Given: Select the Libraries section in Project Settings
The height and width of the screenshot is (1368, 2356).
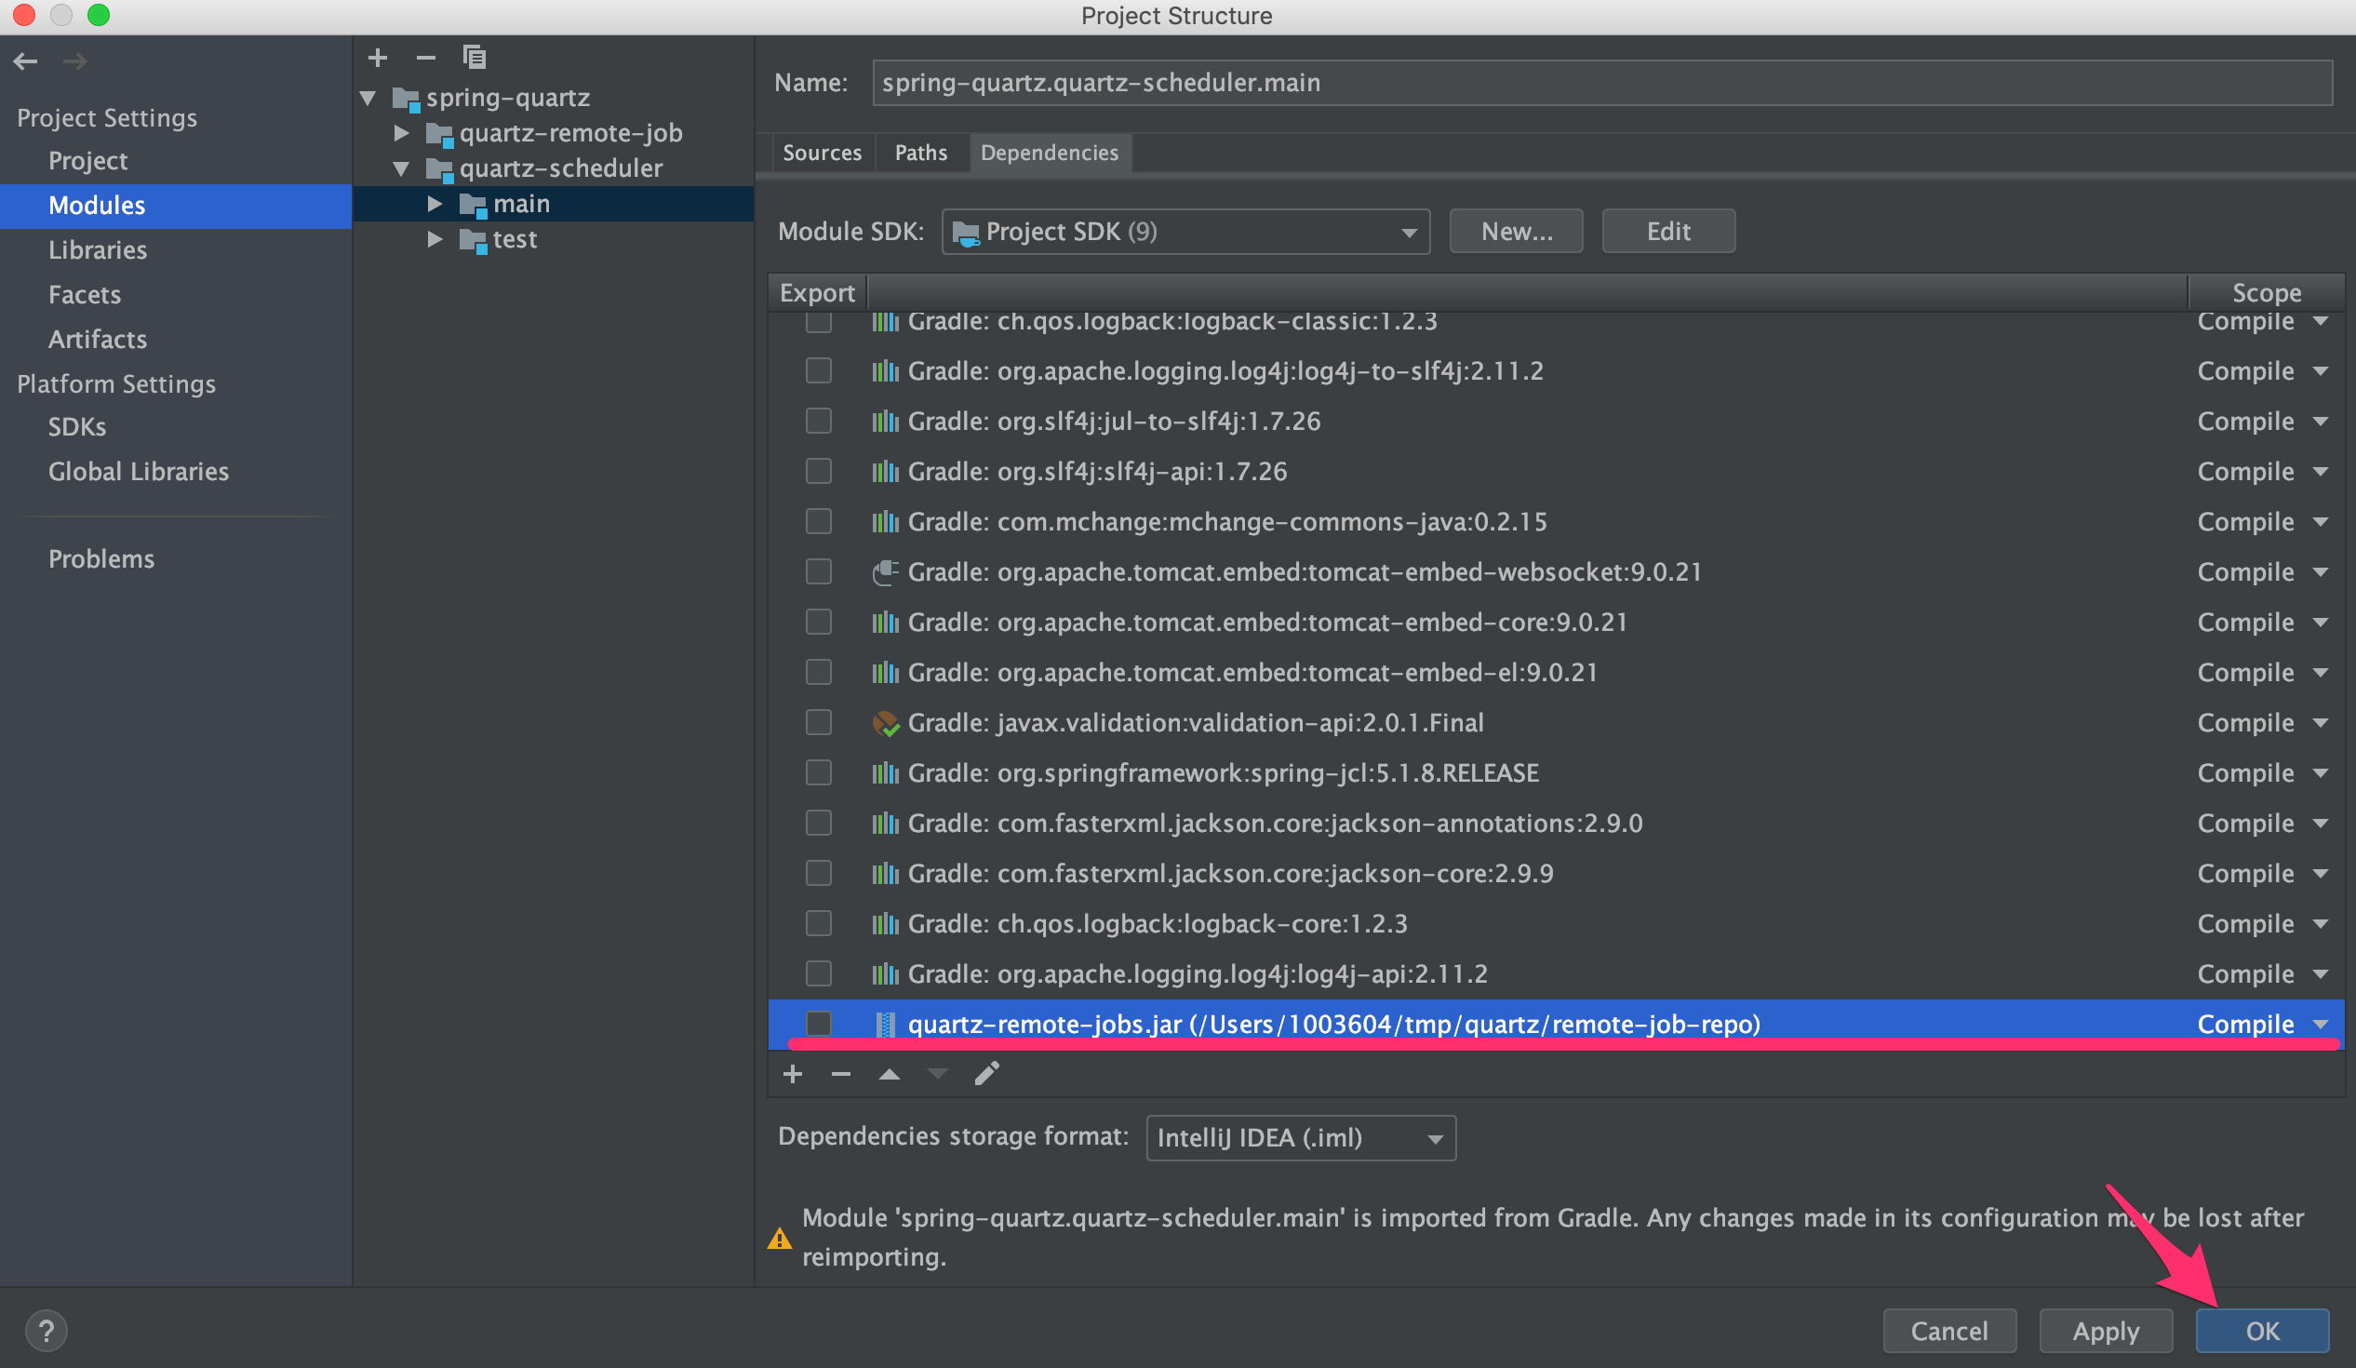Looking at the screenshot, I should 94,249.
